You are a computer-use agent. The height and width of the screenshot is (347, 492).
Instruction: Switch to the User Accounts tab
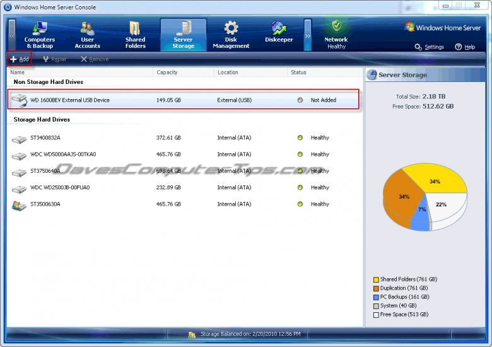[87, 35]
